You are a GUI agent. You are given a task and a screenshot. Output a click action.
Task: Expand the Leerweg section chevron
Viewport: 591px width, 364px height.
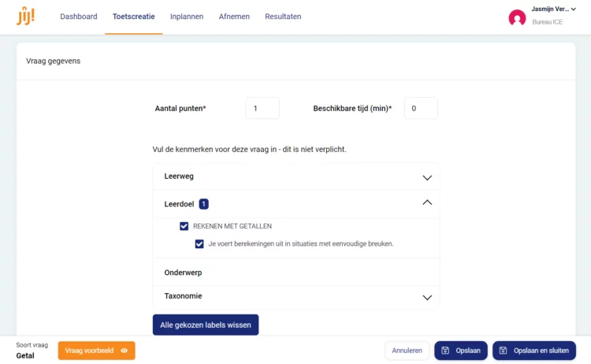pyautogui.click(x=427, y=177)
